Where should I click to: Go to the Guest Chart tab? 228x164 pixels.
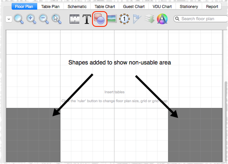134,7
